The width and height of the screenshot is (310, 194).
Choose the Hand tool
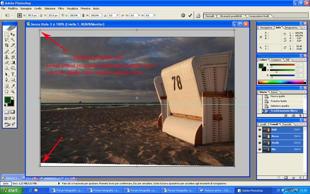tap(7, 92)
